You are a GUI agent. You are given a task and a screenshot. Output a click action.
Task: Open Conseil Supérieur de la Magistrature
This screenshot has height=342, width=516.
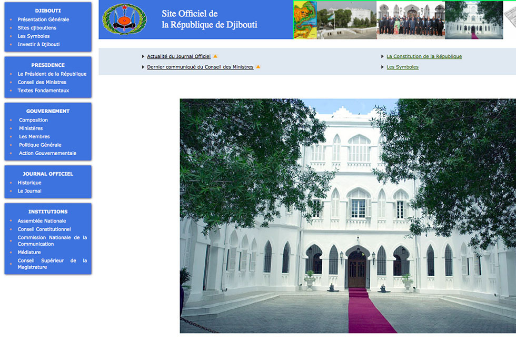tap(52, 264)
